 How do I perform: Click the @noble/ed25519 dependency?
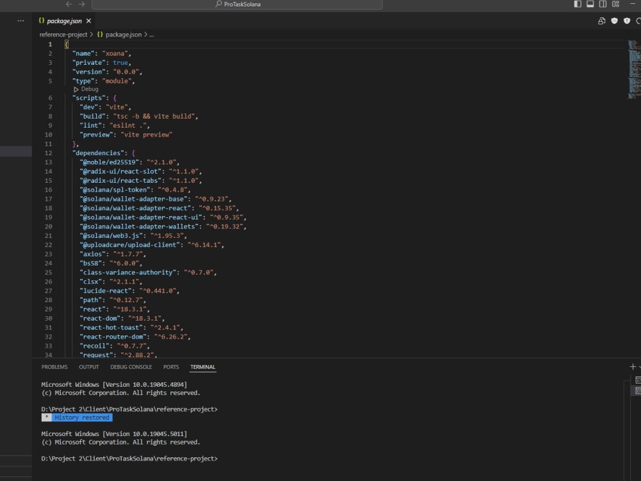point(129,162)
